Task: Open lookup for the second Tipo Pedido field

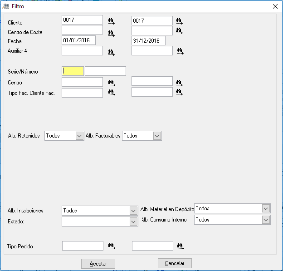Action: click(x=181, y=246)
